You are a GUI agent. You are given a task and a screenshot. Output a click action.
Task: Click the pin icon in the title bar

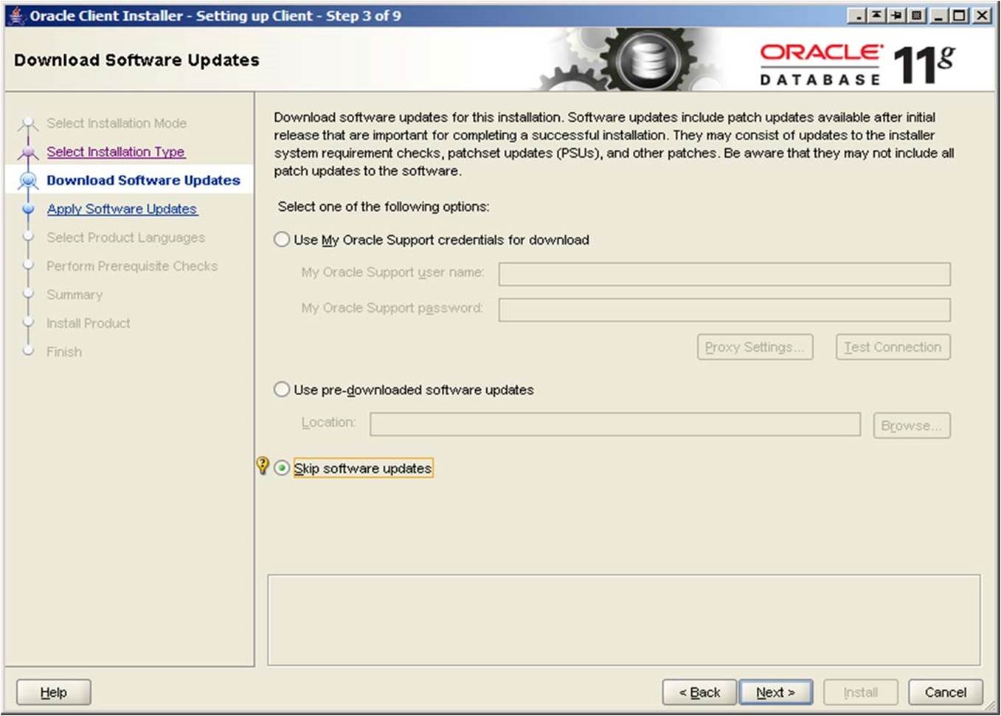pos(896,15)
